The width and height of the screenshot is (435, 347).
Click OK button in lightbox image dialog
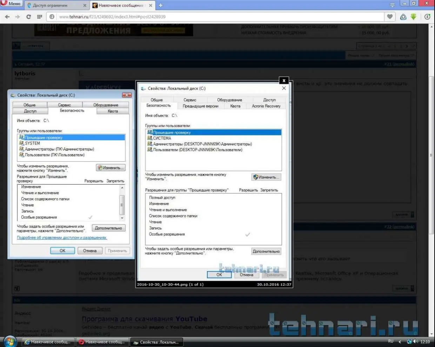[219, 275]
